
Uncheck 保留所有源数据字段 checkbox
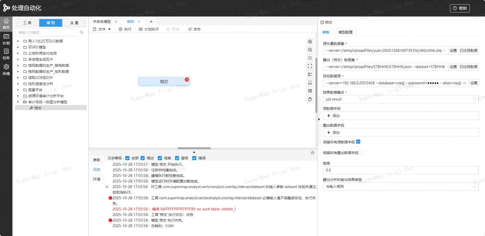358,142
